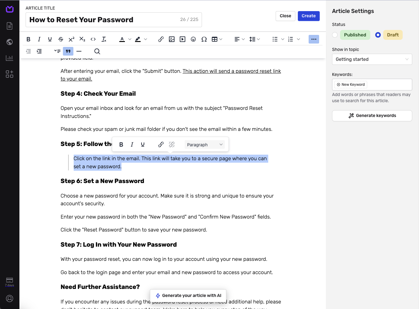Increase indent of selection

click(x=39, y=51)
